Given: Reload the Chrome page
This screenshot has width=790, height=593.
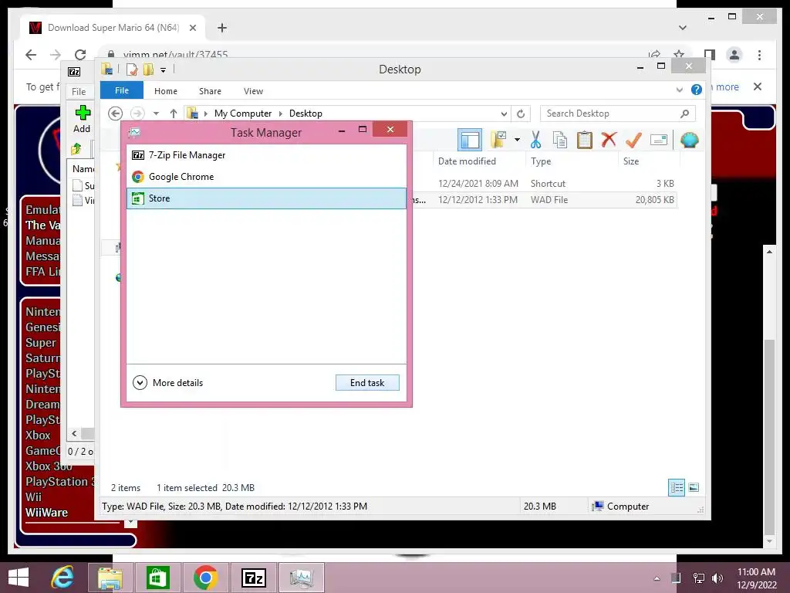Looking at the screenshot, I should coord(80,55).
